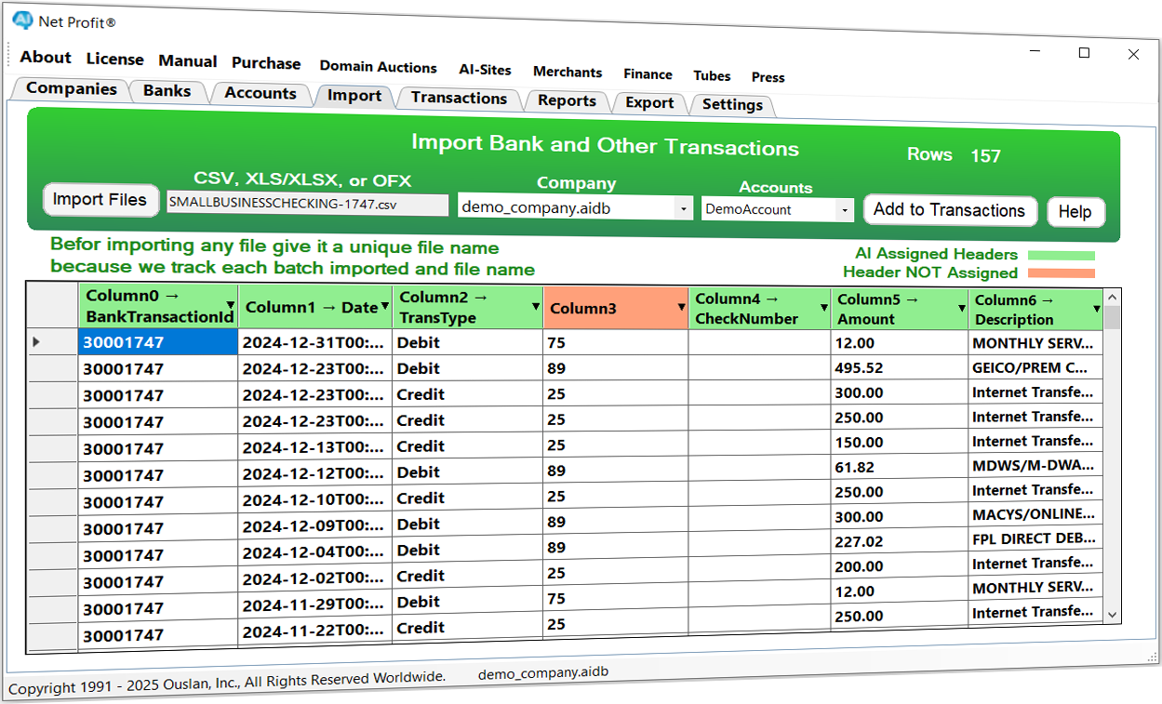Image resolution: width=1162 pixels, height=704 pixels.
Task: Open Column0 BankTransactionId header dropdown arrow
Action: [x=230, y=304]
